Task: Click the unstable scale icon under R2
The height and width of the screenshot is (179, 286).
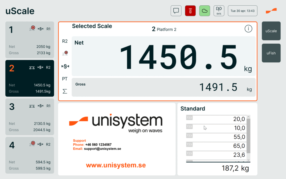Action: tap(65, 53)
